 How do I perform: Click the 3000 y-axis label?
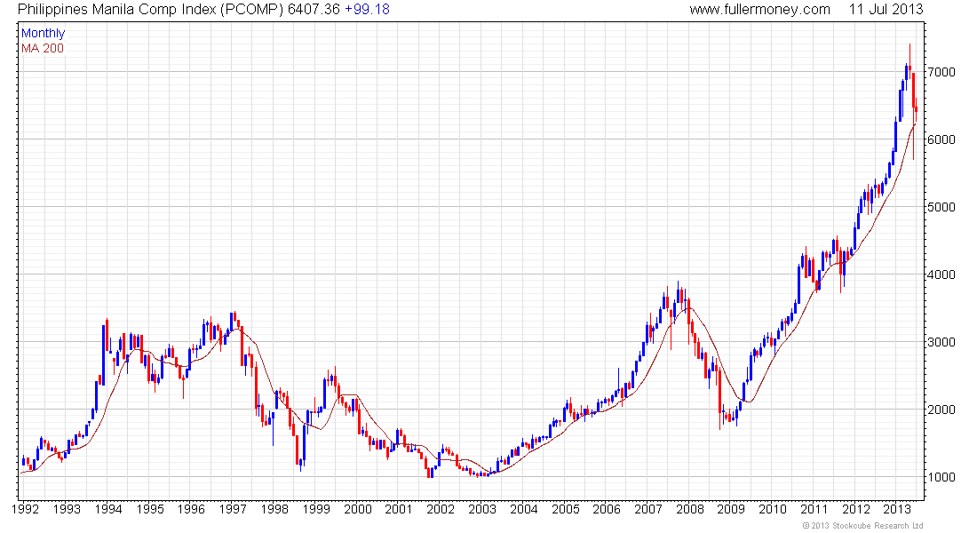pos(941,342)
